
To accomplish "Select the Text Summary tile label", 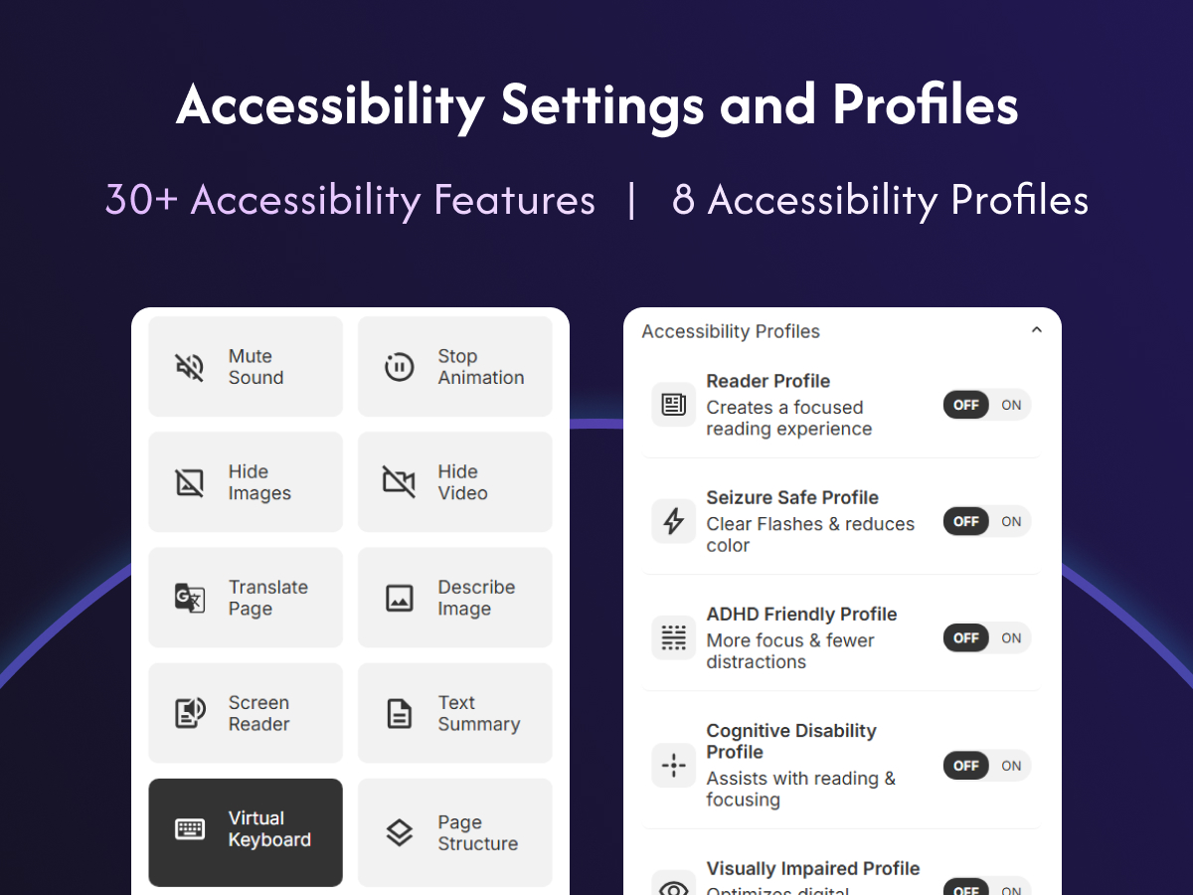I will (478, 713).
